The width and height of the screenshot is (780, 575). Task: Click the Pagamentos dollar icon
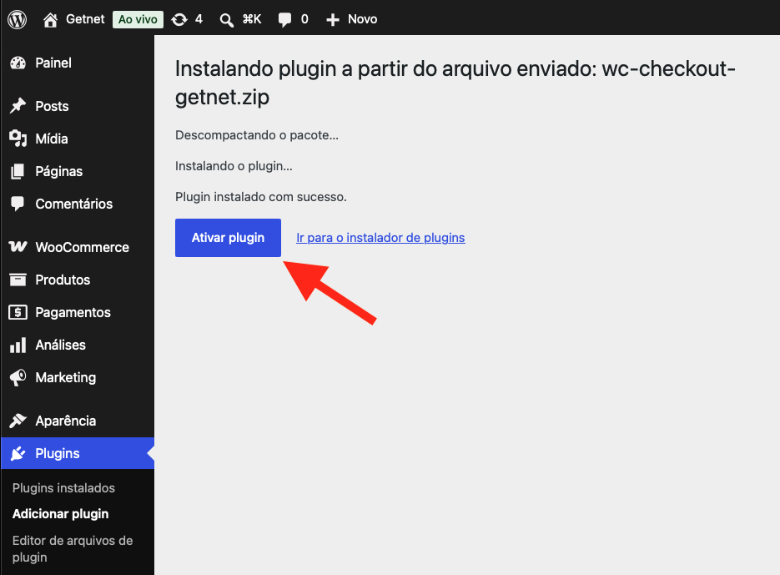tap(18, 312)
